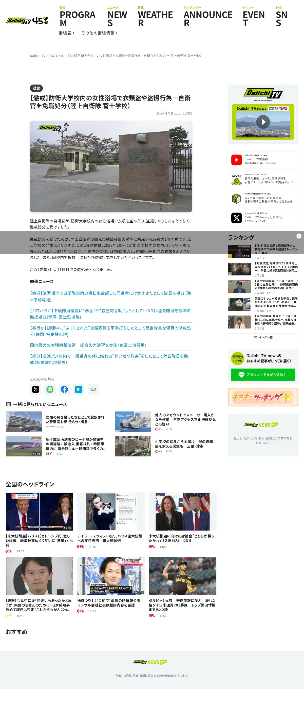
Task: Open related news about パワハラ 下級隊員
Action: click(x=110, y=314)
